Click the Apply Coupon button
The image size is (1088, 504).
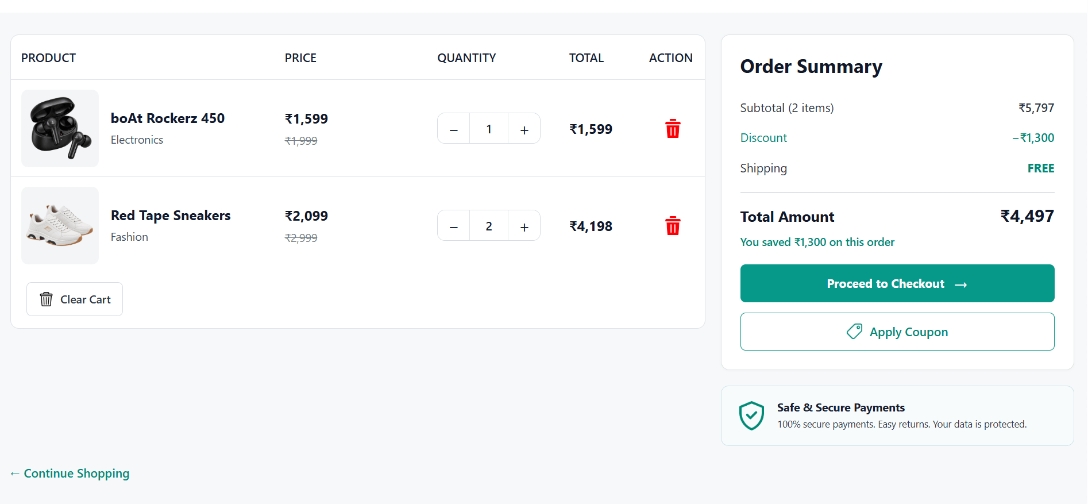pos(897,332)
